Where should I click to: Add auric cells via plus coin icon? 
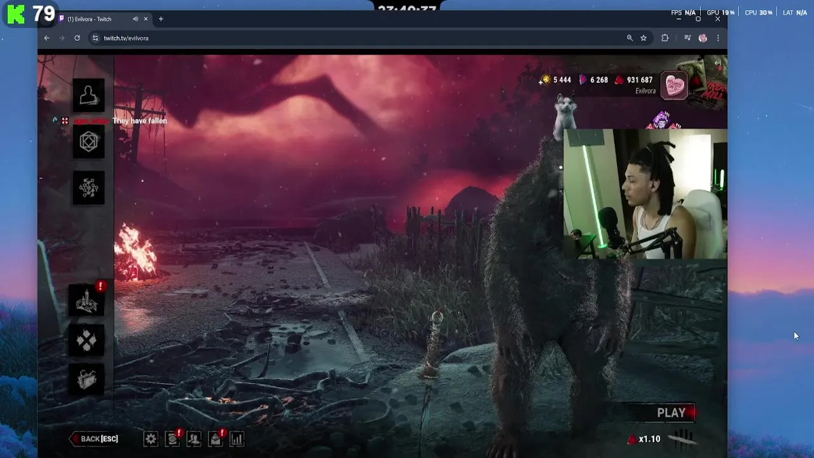point(544,80)
